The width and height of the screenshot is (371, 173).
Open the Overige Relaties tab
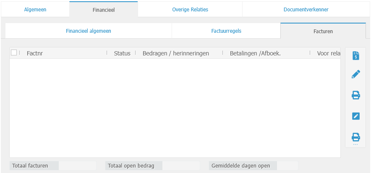tap(190, 9)
